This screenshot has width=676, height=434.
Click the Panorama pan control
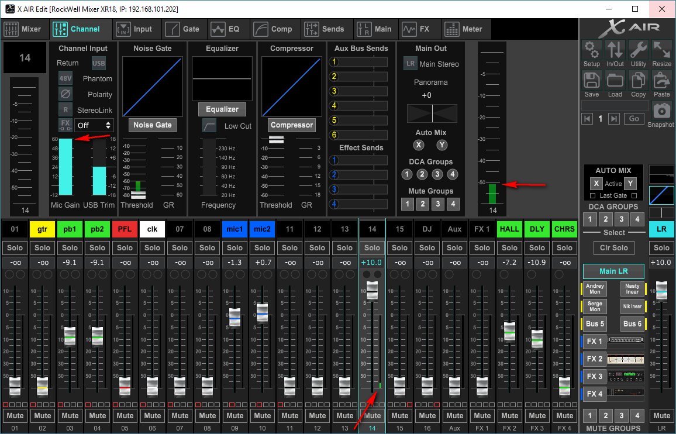tap(432, 114)
